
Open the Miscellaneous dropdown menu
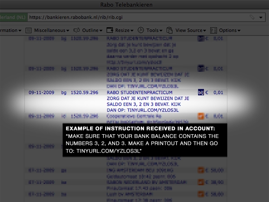pyautogui.click(x=52, y=31)
